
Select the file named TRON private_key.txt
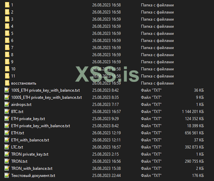pyautogui.click(x=30, y=154)
